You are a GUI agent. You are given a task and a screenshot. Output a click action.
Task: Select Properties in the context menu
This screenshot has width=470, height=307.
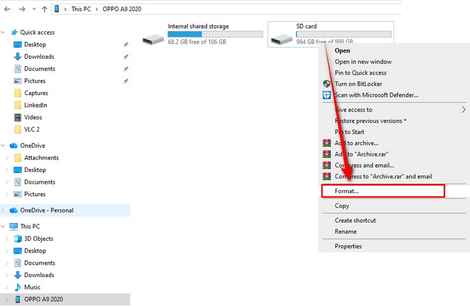pyautogui.click(x=348, y=247)
